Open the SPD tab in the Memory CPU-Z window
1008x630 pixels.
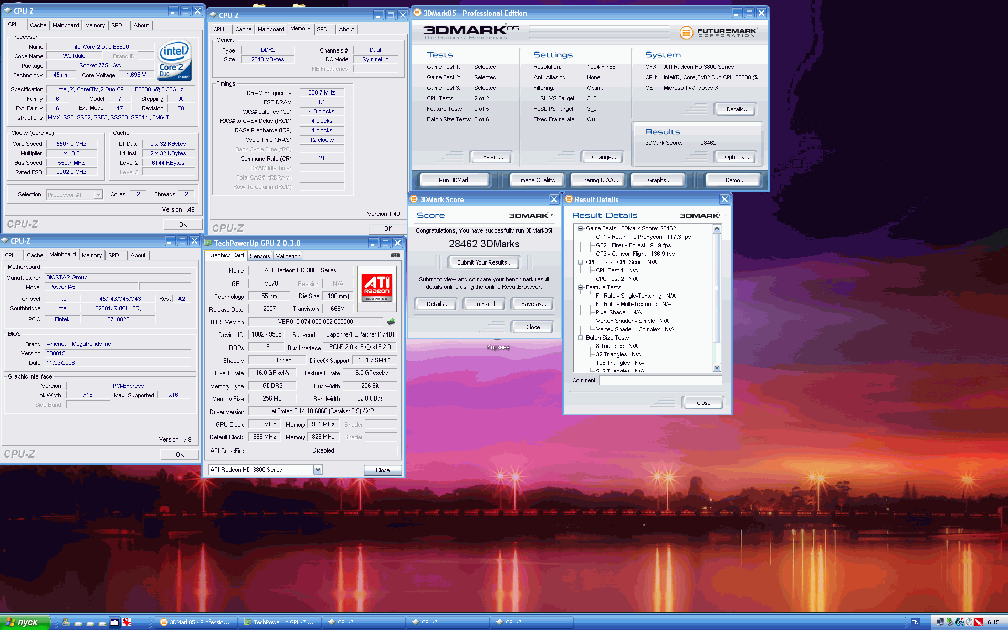tap(322, 29)
